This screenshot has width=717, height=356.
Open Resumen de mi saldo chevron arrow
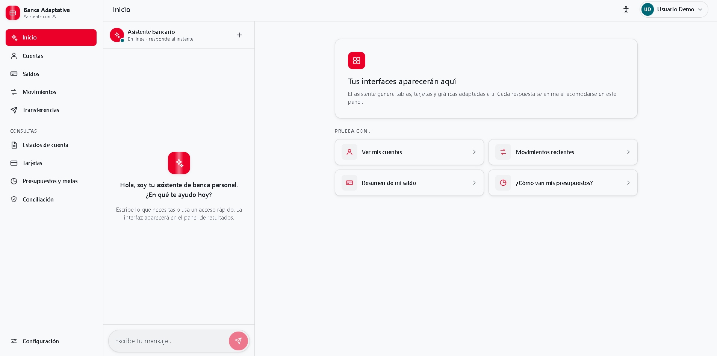tap(474, 183)
